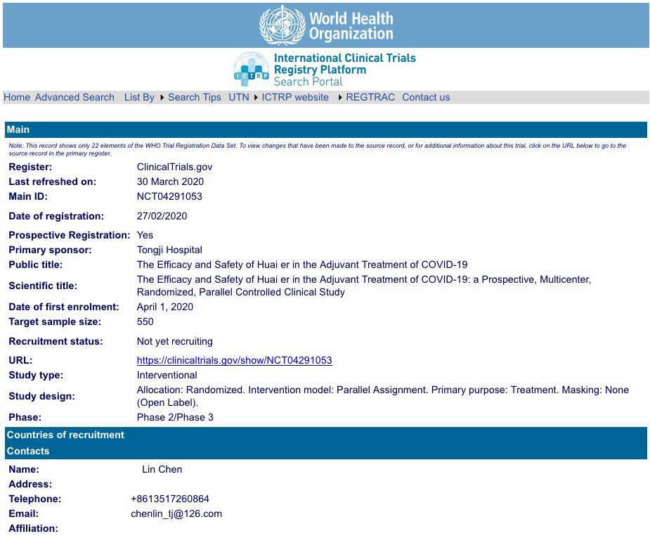Viewport: 650px width, 536px height.
Task: Click the Register: field label
Action: pyautogui.click(x=30, y=167)
